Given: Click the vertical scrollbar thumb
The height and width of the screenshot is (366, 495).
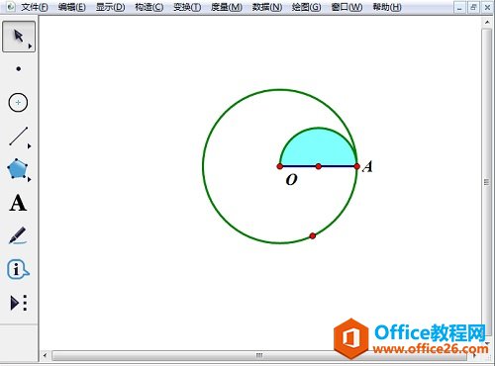Looking at the screenshot, I should click(x=486, y=182).
